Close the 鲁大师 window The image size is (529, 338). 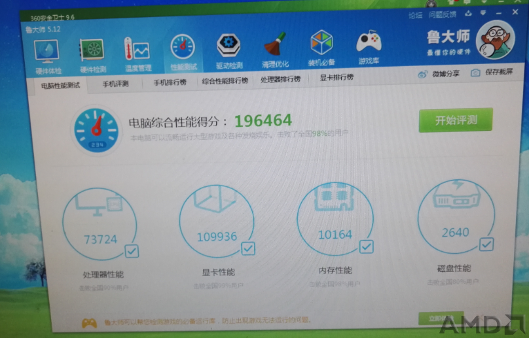click(515, 12)
